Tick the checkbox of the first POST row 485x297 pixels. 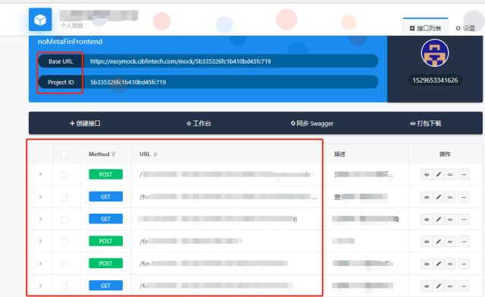tap(64, 175)
